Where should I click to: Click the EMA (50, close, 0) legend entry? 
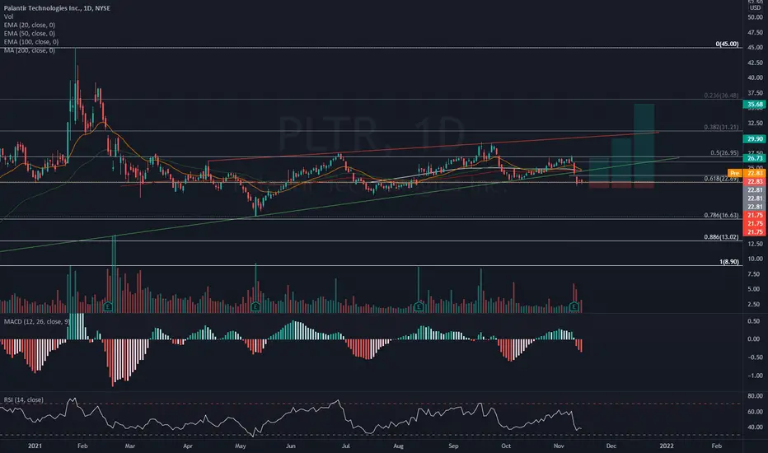click(30, 33)
